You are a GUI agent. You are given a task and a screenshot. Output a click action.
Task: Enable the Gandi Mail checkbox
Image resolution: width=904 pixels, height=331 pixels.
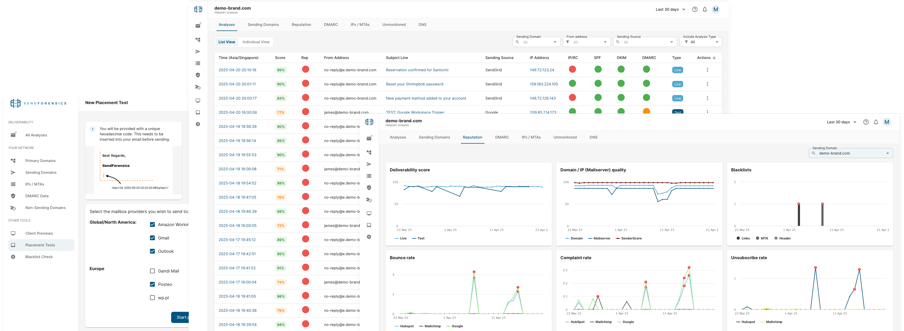click(x=152, y=271)
